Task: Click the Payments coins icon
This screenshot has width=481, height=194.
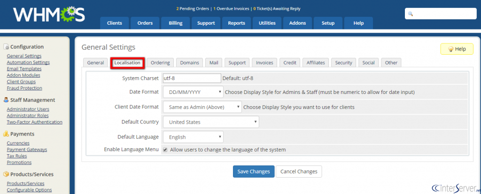Action: [x=6, y=134]
